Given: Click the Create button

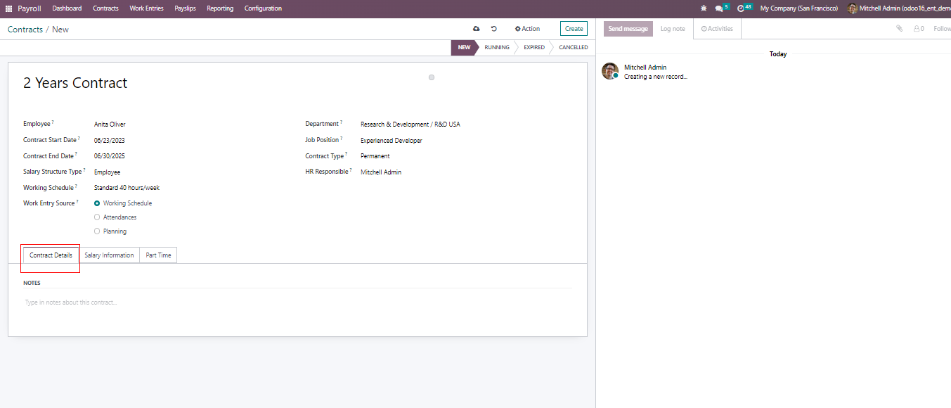Looking at the screenshot, I should point(574,29).
